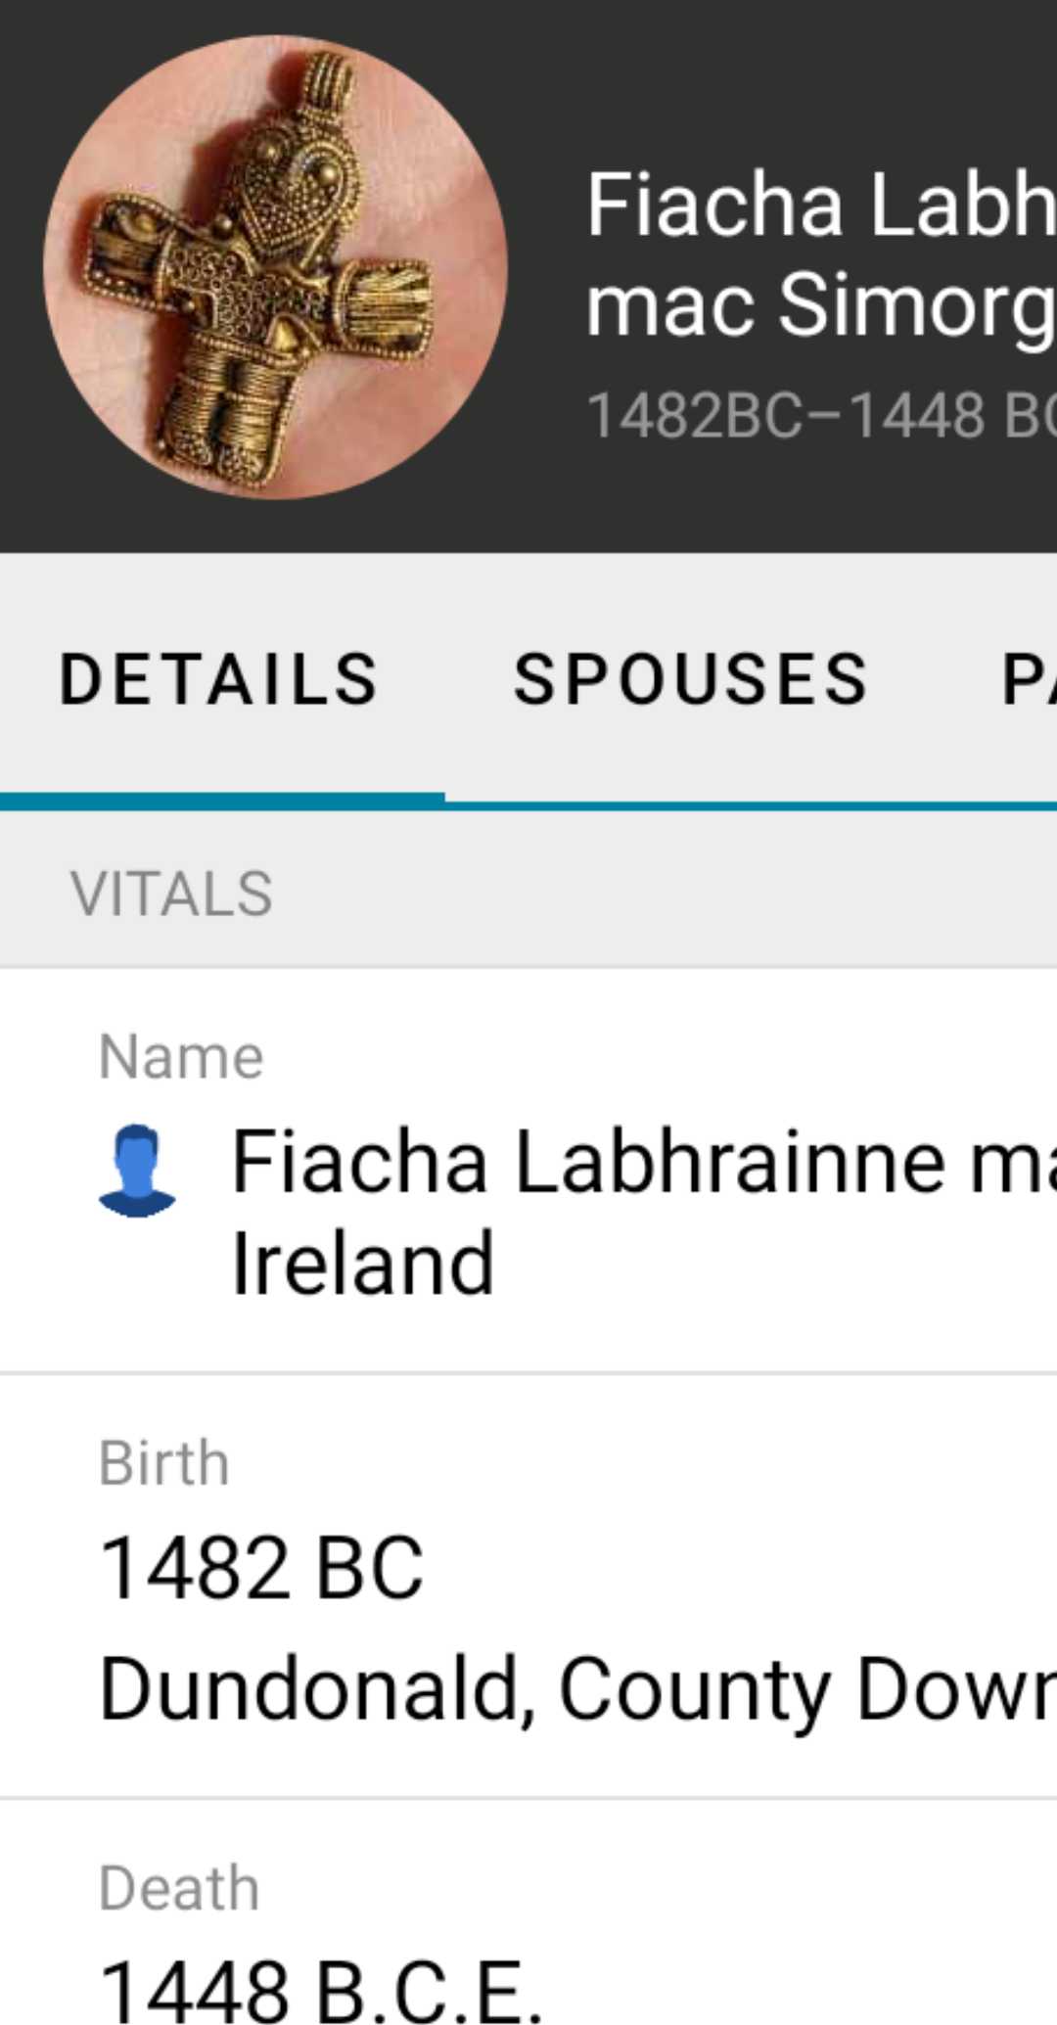Click the 'Birth' field label

click(164, 1463)
